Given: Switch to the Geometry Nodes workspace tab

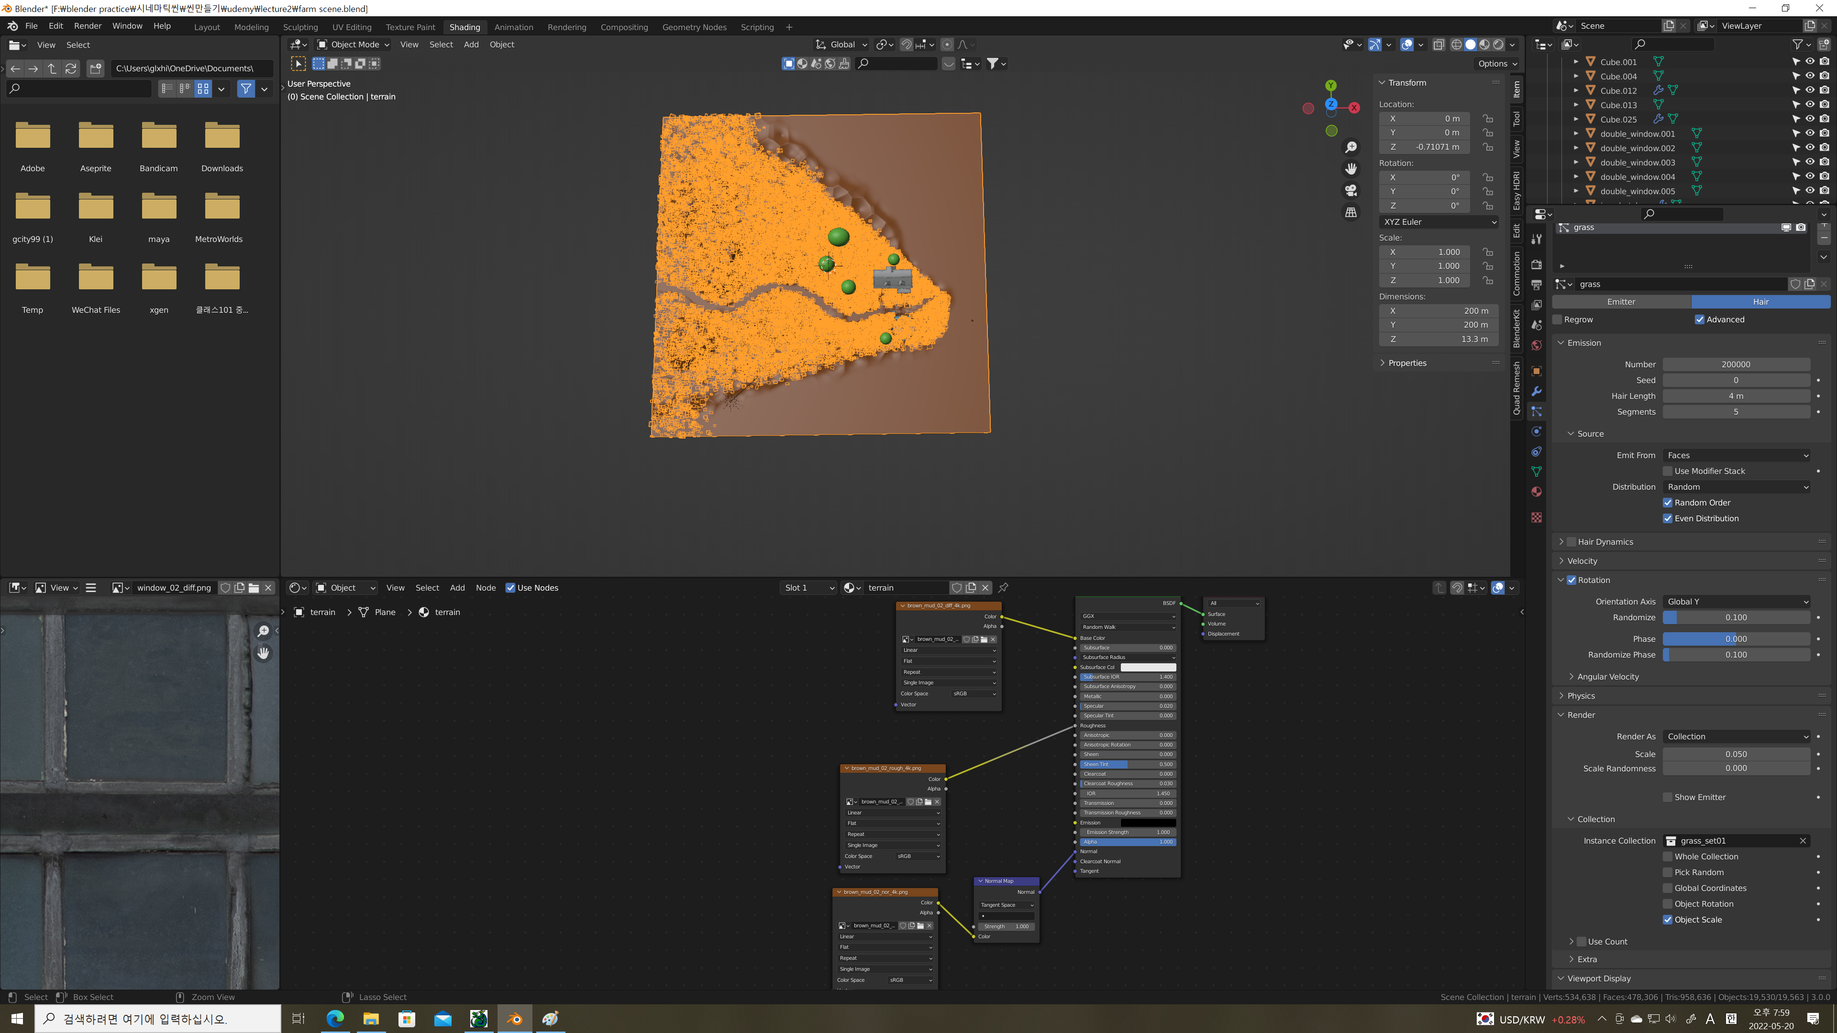Looking at the screenshot, I should pyautogui.click(x=694, y=27).
